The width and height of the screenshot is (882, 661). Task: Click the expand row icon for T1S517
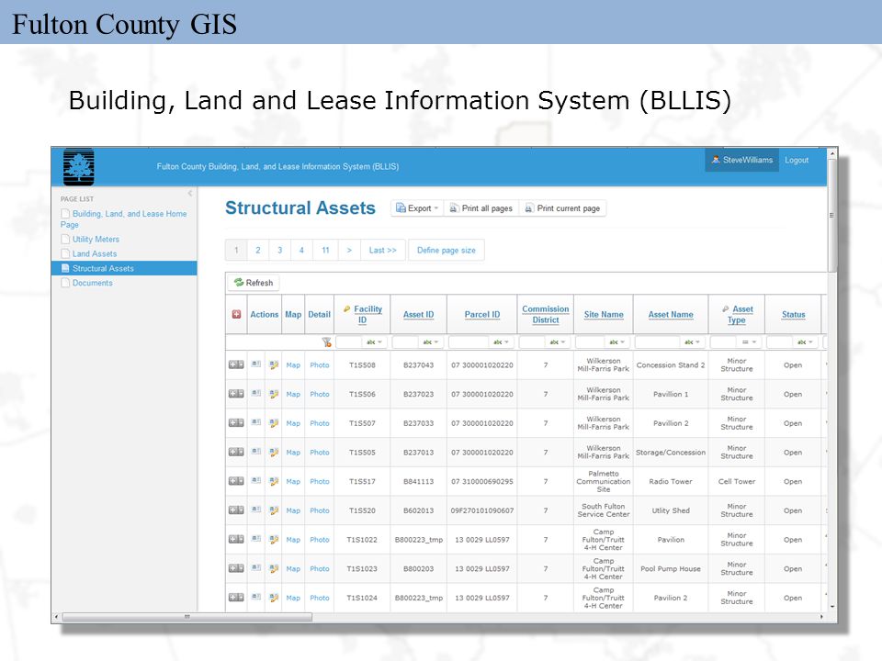tap(236, 481)
